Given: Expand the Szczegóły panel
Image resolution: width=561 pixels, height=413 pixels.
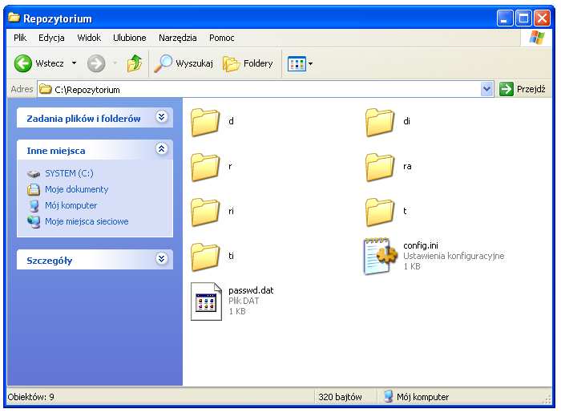Looking at the screenshot, I should point(162,258).
